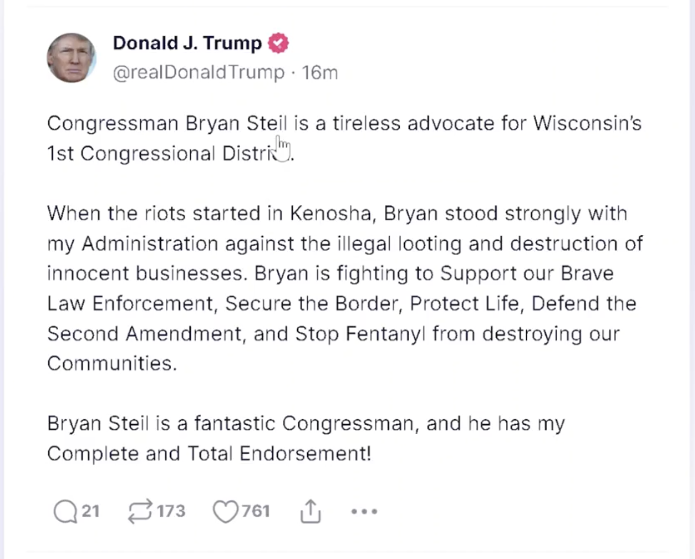The image size is (695, 559).
Task: Click "Law Enforcement" text in the post
Action: (130, 303)
